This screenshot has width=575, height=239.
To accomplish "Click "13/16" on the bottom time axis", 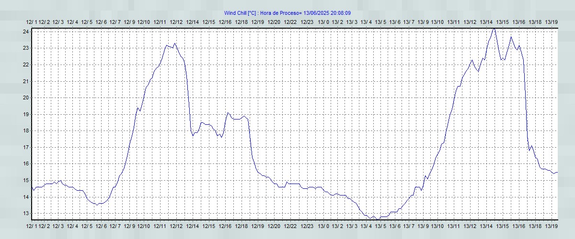I will [519, 226].
